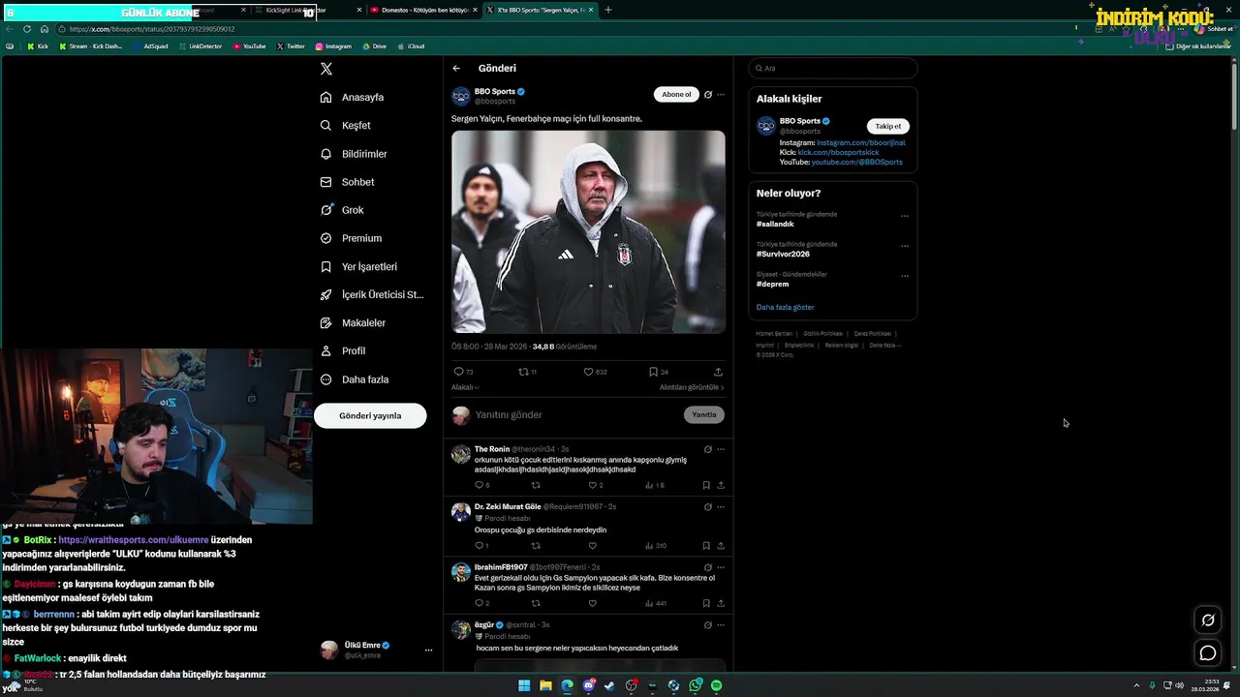Open more options on BBO Sports post
This screenshot has width=1240, height=697.
coord(721,95)
